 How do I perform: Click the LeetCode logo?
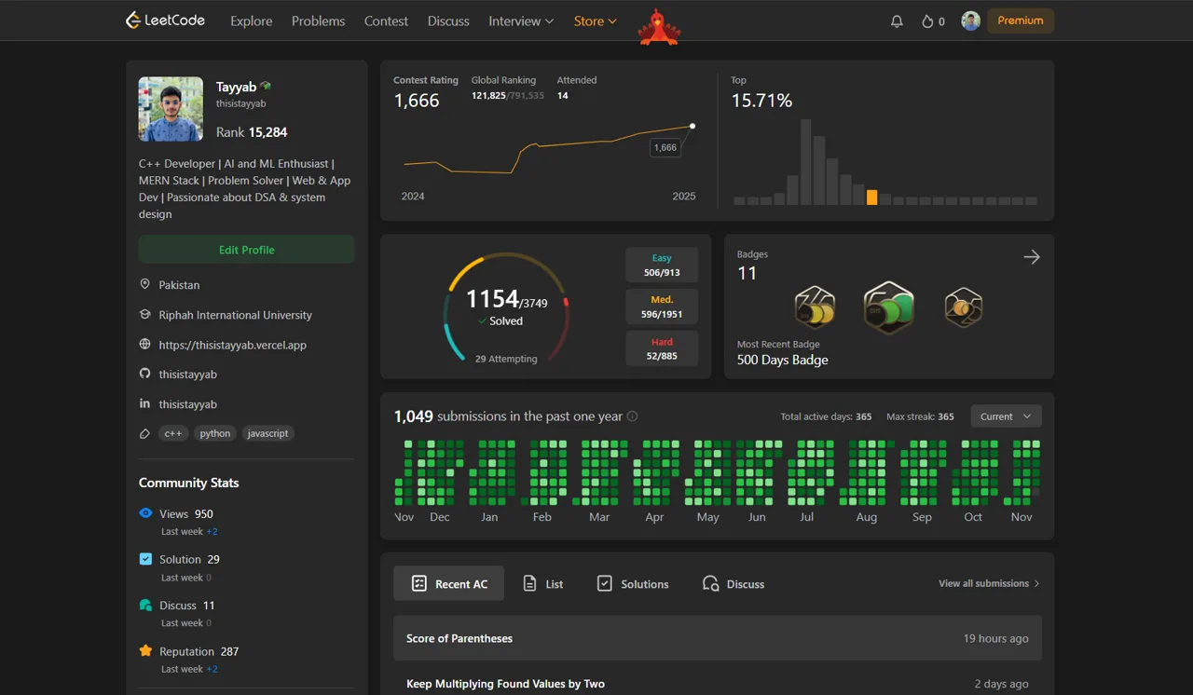click(x=165, y=20)
